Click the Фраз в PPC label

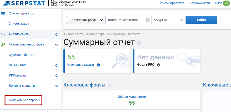coord(145,65)
